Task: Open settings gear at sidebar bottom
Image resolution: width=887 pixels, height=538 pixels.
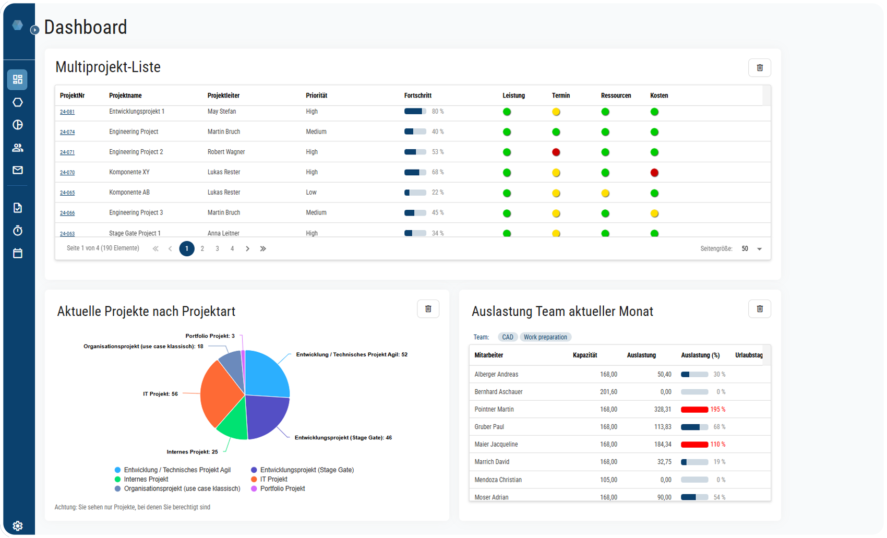Action: pyautogui.click(x=17, y=525)
